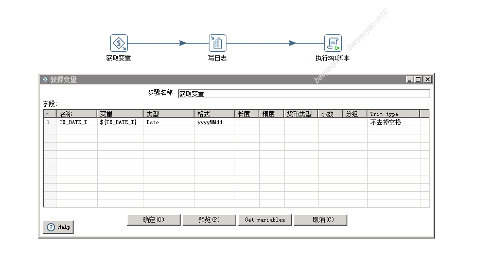Open the 不去掉空格 trim type dropdown
The height and width of the screenshot is (258, 493).
tap(394, 123)
